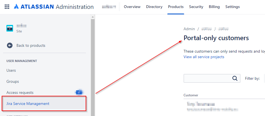Switch to the Directory tab
The image size is (265, 116).
(154, 7)
